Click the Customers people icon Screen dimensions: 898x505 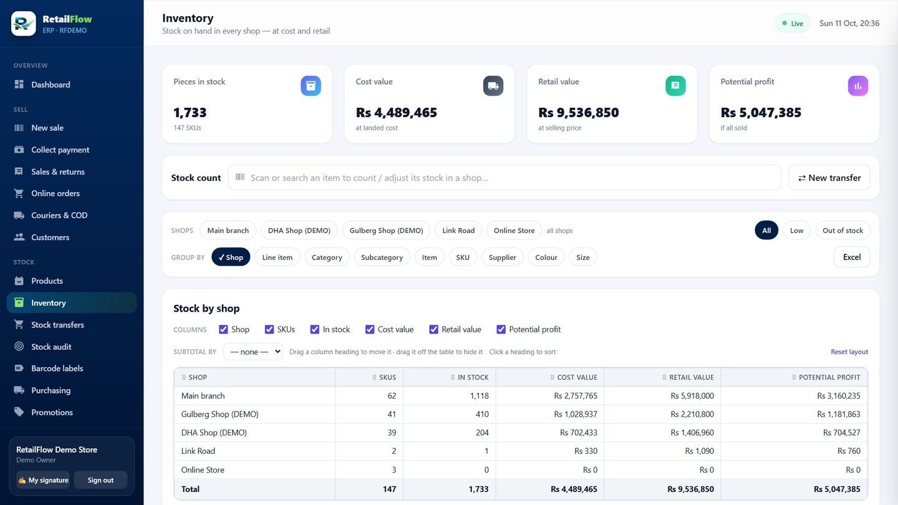19,237
